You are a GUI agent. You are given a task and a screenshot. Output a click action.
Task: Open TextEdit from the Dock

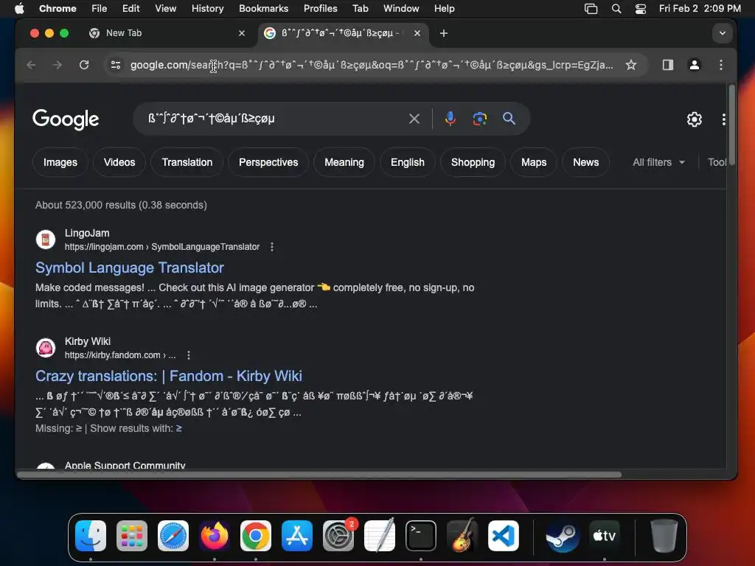380,535
